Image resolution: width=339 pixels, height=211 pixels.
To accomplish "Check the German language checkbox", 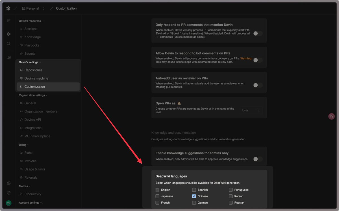I will [x=194, y=203].
